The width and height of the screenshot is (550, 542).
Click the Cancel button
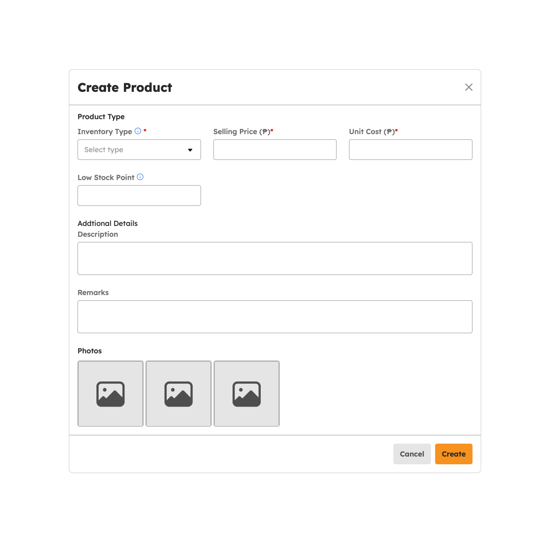(x=412, y=454)
